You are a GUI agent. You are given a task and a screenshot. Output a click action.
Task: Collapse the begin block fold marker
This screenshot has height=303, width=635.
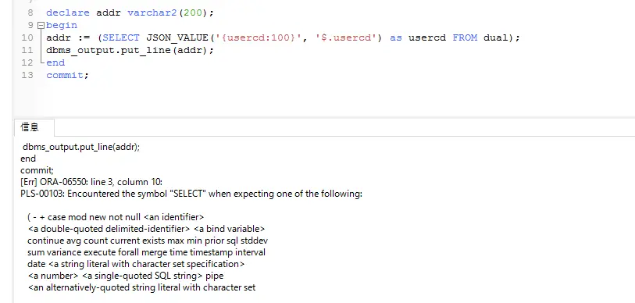point(41,26)
